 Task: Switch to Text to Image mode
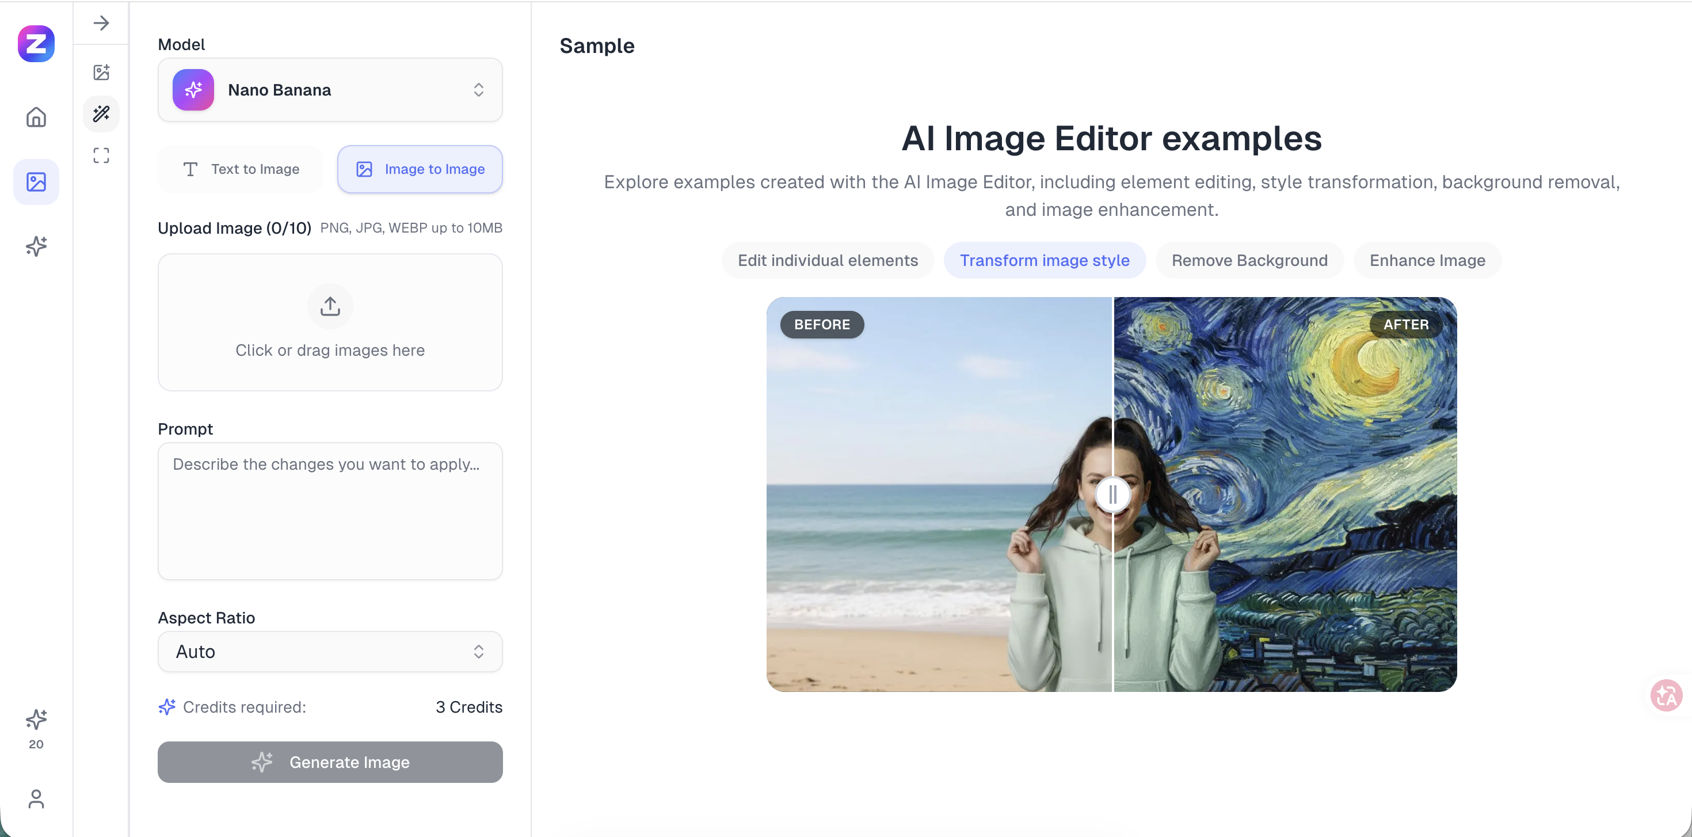pyautogui.click(x=240, y=169)
